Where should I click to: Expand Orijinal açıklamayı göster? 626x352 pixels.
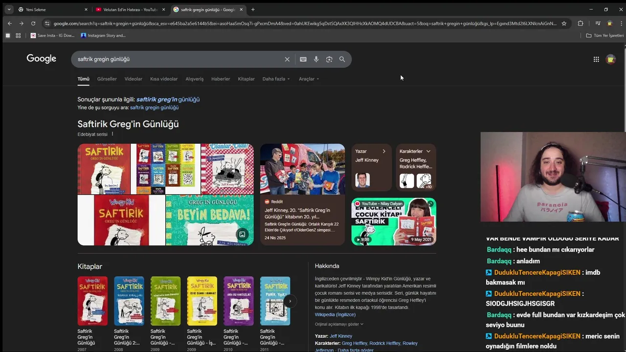click(x=339, y=324)
